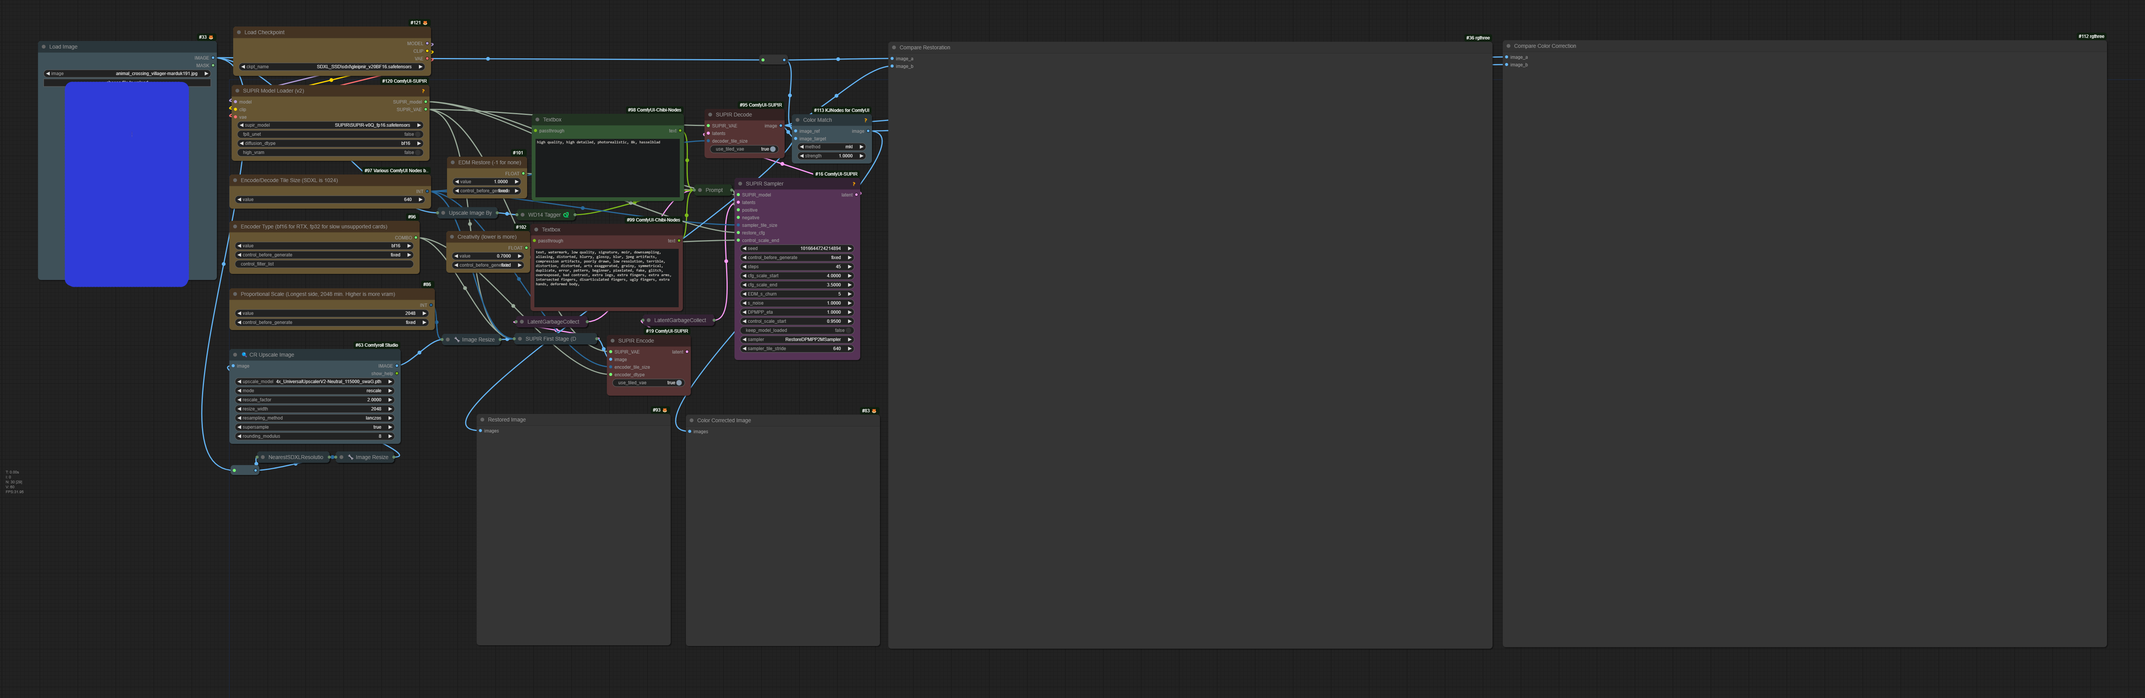2145x698 pixels.
Task: Click the positive prompt Textbox text area
Action: [x=607, y=167]
